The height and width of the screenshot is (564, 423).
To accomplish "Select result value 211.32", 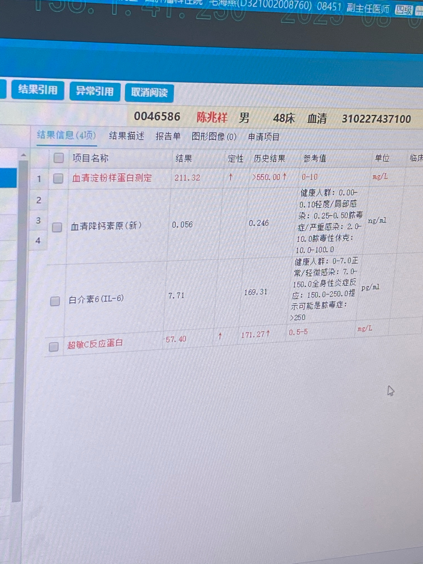I will click(187, 178).
